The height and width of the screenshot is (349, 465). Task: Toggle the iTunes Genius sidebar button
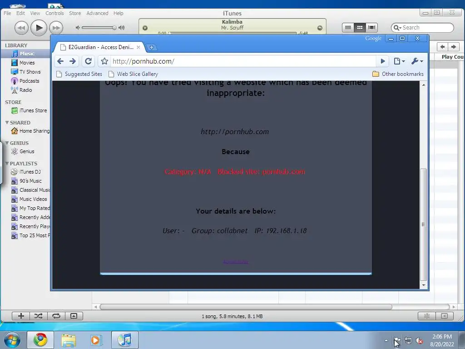pos(444,316)
